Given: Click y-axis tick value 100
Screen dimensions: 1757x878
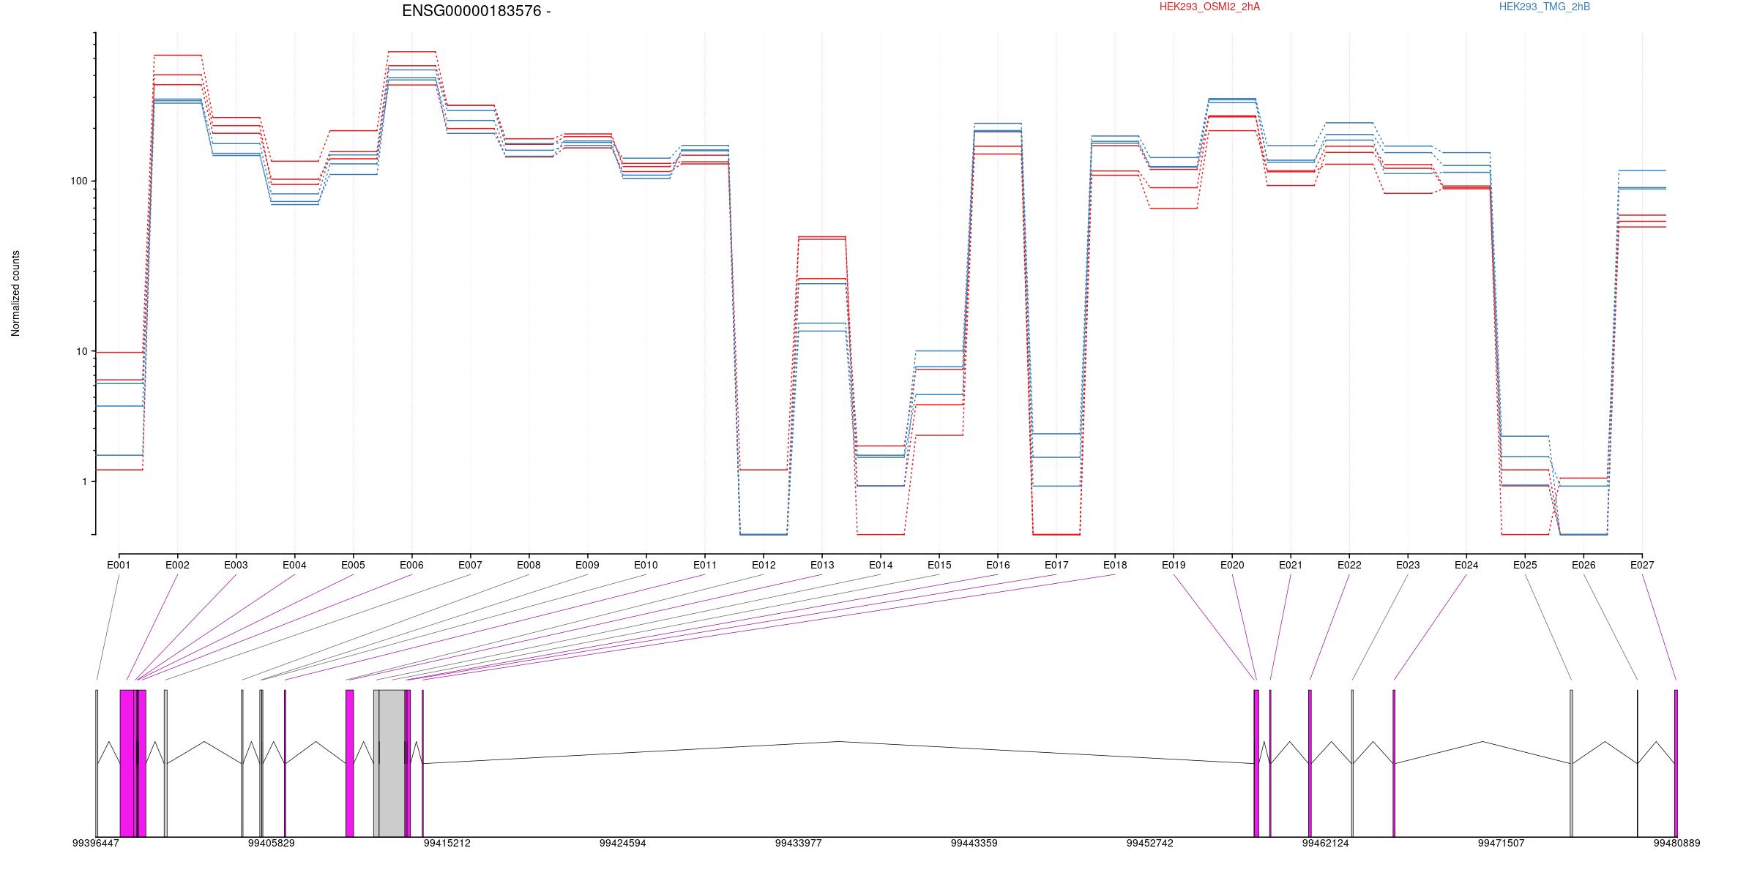Looking at the screenshot, I should tap(79, 181).
